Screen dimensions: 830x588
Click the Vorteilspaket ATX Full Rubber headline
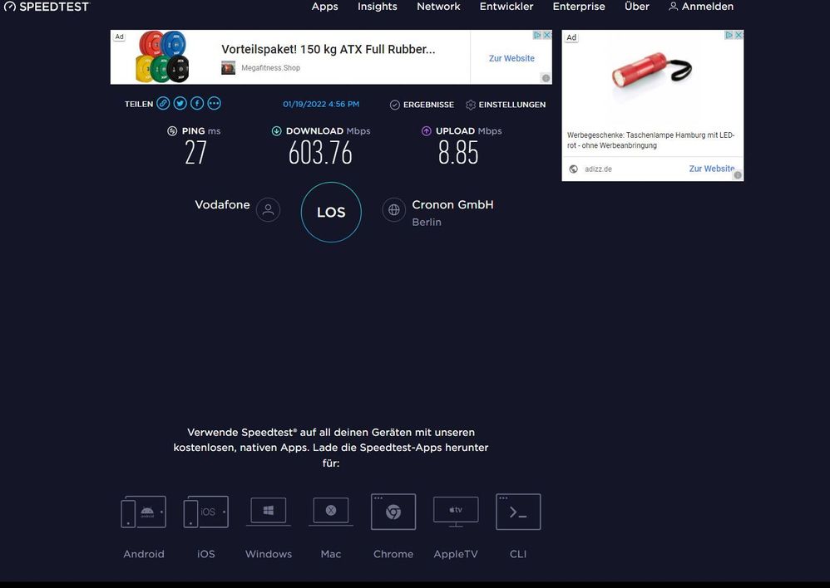(x=329, y=49)
